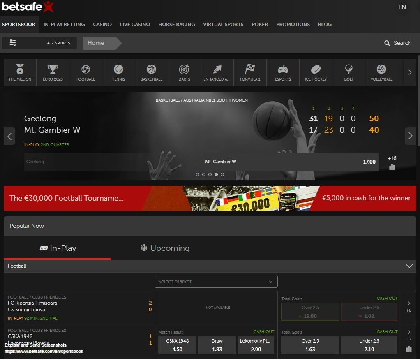Image resolution: width=420 pixels, height=359 pixels.
Task: Go to fourth carousel slide dot
Action: coord(216,174)
